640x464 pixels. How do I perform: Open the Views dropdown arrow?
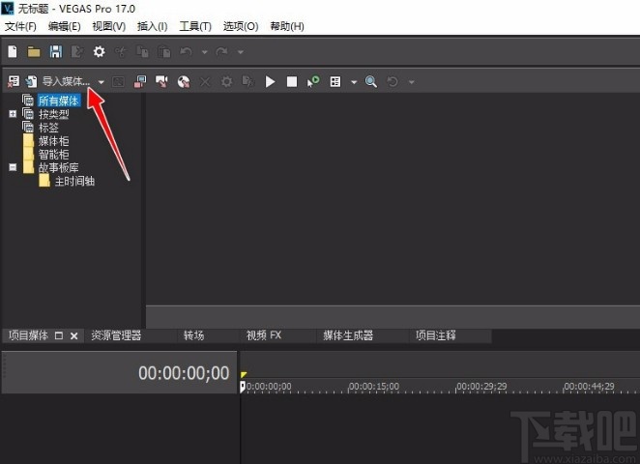[354, 82]
